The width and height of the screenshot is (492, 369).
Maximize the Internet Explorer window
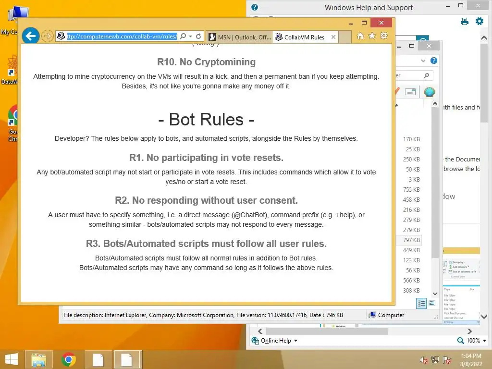coord(364,23)
